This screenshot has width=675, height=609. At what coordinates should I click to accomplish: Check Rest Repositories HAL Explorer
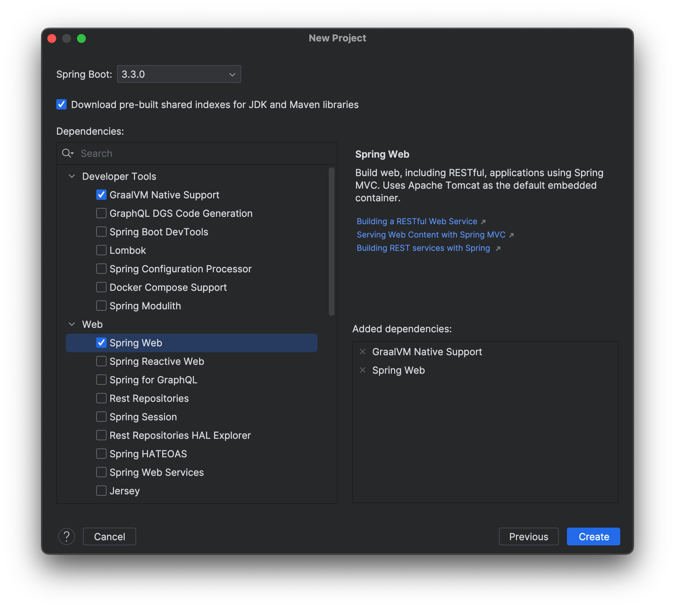pos(101,435)
